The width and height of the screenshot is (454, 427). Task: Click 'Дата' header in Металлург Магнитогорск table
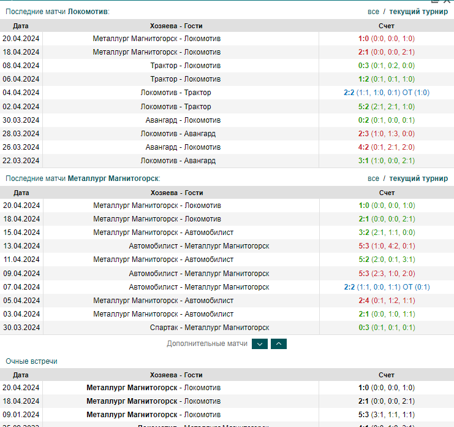click(21, 193)
